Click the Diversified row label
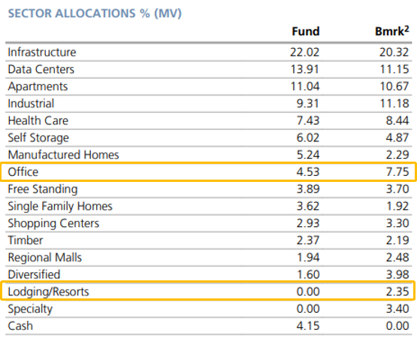This screenshot has width=417, height=339. [x=34, y=274]
